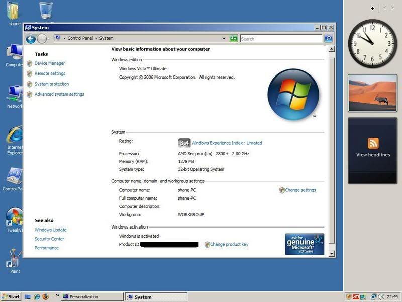The image size is (402, 302).
Task: Switch to Personalization taskbar window
Action: pos(91,297)
